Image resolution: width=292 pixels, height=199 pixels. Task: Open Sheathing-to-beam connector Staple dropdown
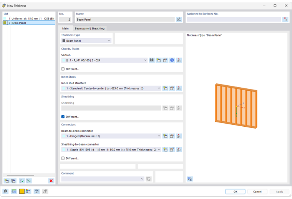pos(111,150)
